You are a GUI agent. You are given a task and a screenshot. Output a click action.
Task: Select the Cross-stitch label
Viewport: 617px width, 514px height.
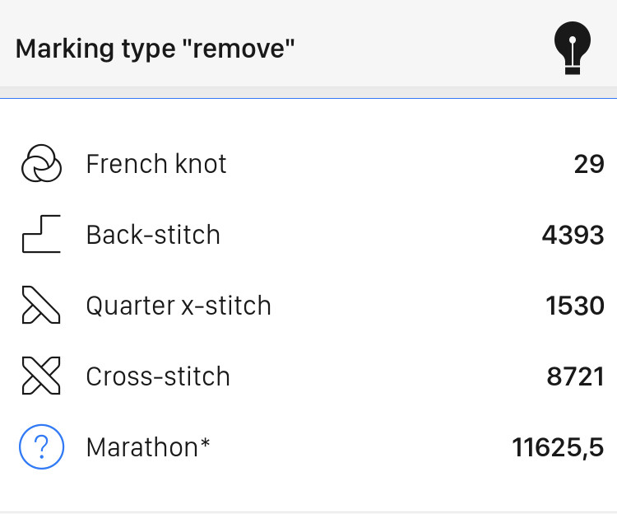[x=158, y=376]
